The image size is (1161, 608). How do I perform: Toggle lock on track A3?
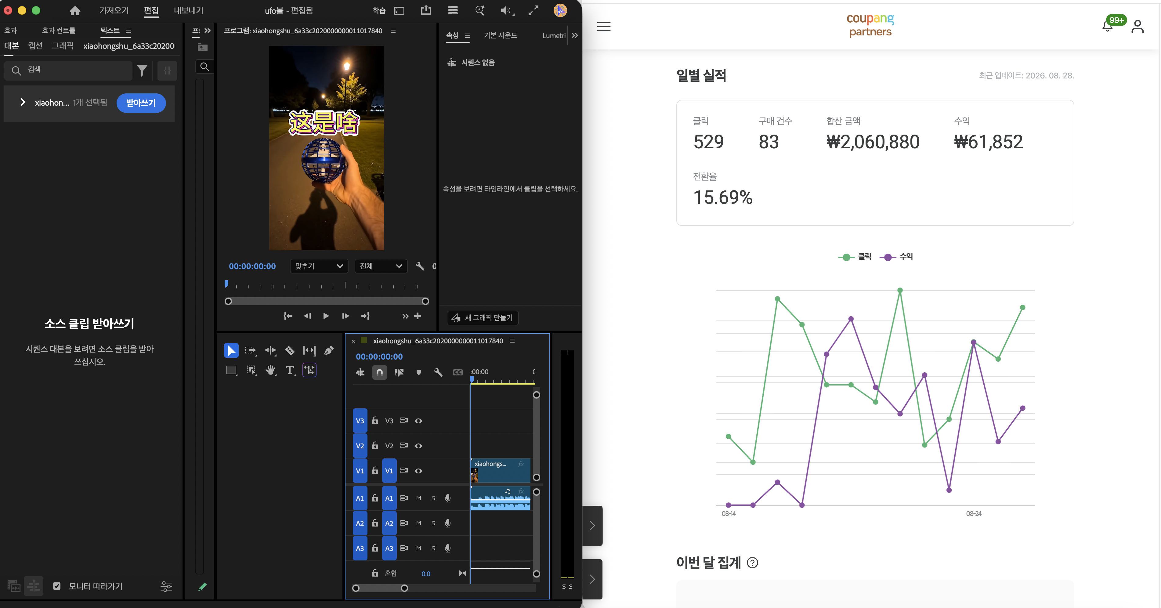375,548
